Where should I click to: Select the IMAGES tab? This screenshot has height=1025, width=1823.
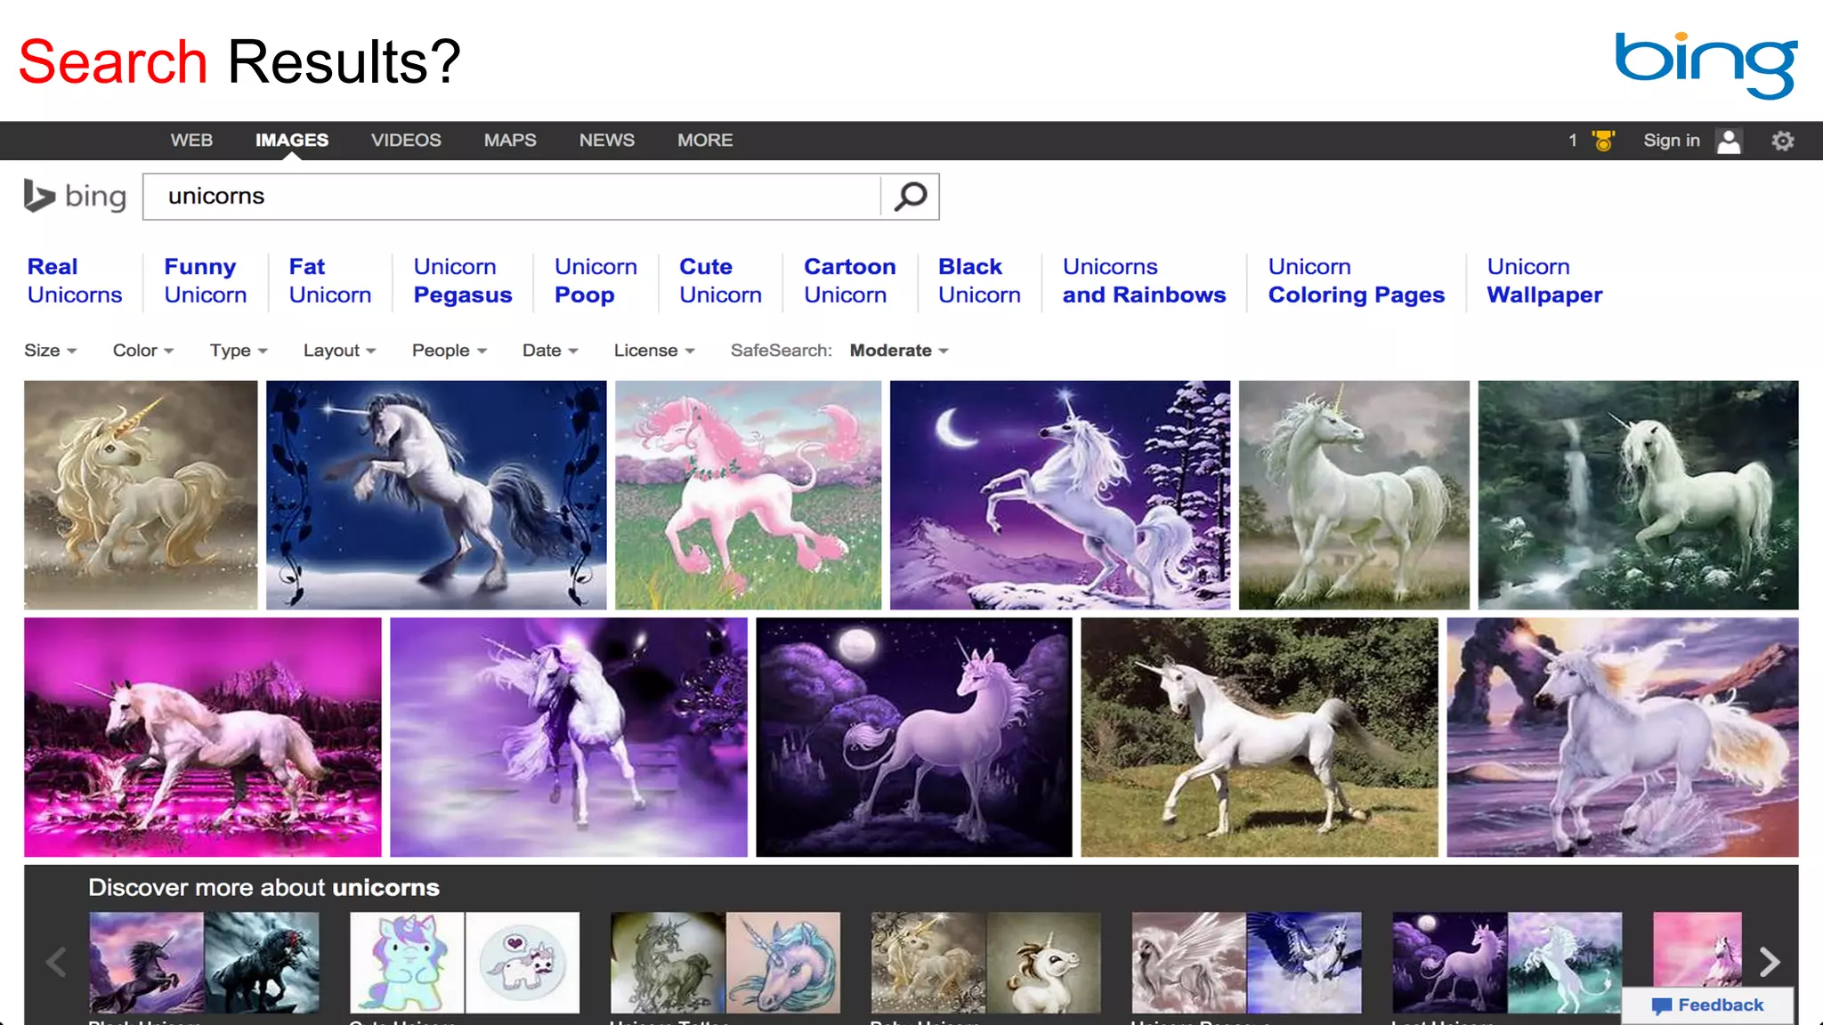tap(292, 141)
